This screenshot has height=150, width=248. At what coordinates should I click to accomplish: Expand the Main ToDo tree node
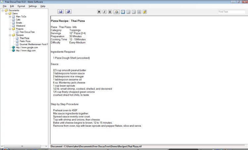(10, 16)
